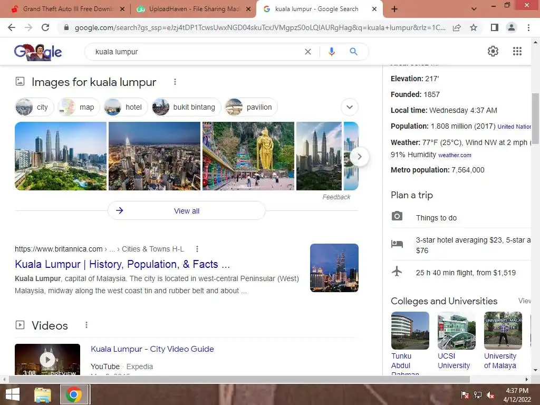
Task: Open a new browser tab
Action: (394, 9)
